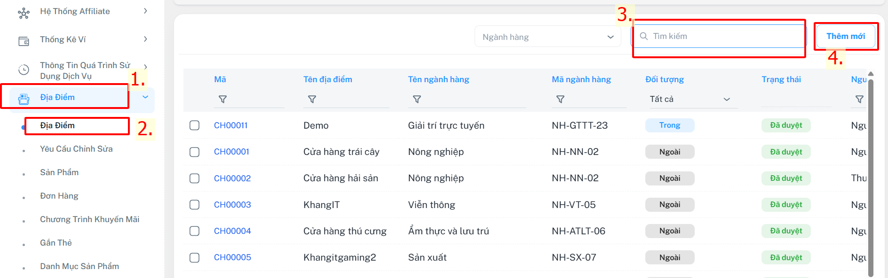
Task: Click the Thống Kê Ví wallet icon
Action: (24, 41)
